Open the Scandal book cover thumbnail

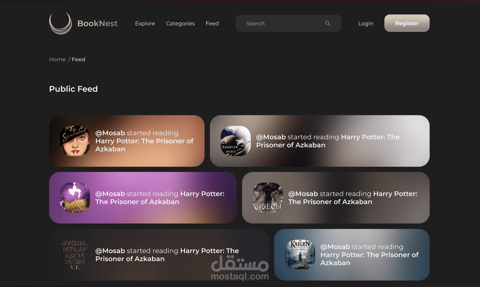click(75, 141)
